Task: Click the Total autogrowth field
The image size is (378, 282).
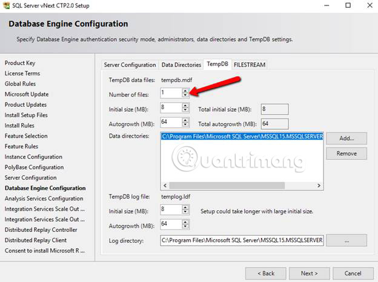Action: pos(274,124)
